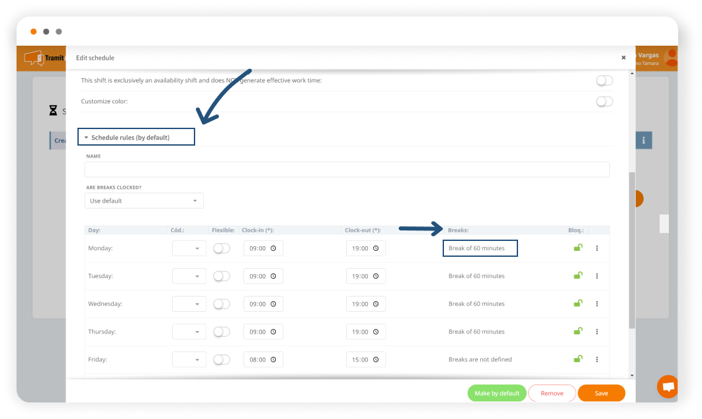
Task: Turn on Flexible switch for Thursday
Action: tap(222, 332)
